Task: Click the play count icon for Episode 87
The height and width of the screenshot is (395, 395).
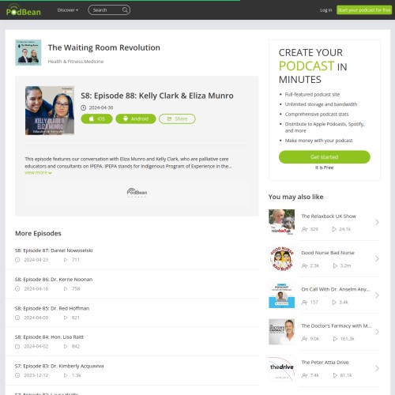Action: (66, 260)
